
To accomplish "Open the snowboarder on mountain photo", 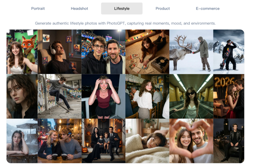I will pos(228,52).
